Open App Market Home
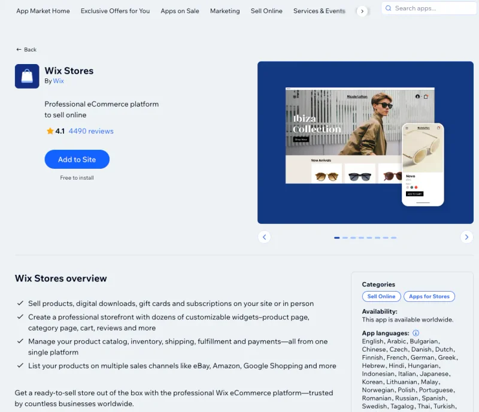The width and height of the screenshot is (479, 412). click(43, 11)
